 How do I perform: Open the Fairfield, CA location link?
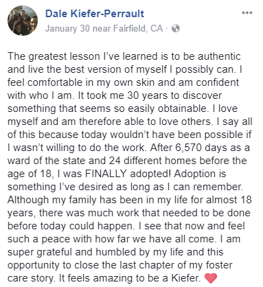[138, 29]
